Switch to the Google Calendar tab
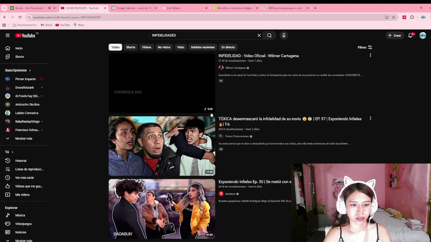The height and width of the screenshot is (242, 431). click(134, 8)
